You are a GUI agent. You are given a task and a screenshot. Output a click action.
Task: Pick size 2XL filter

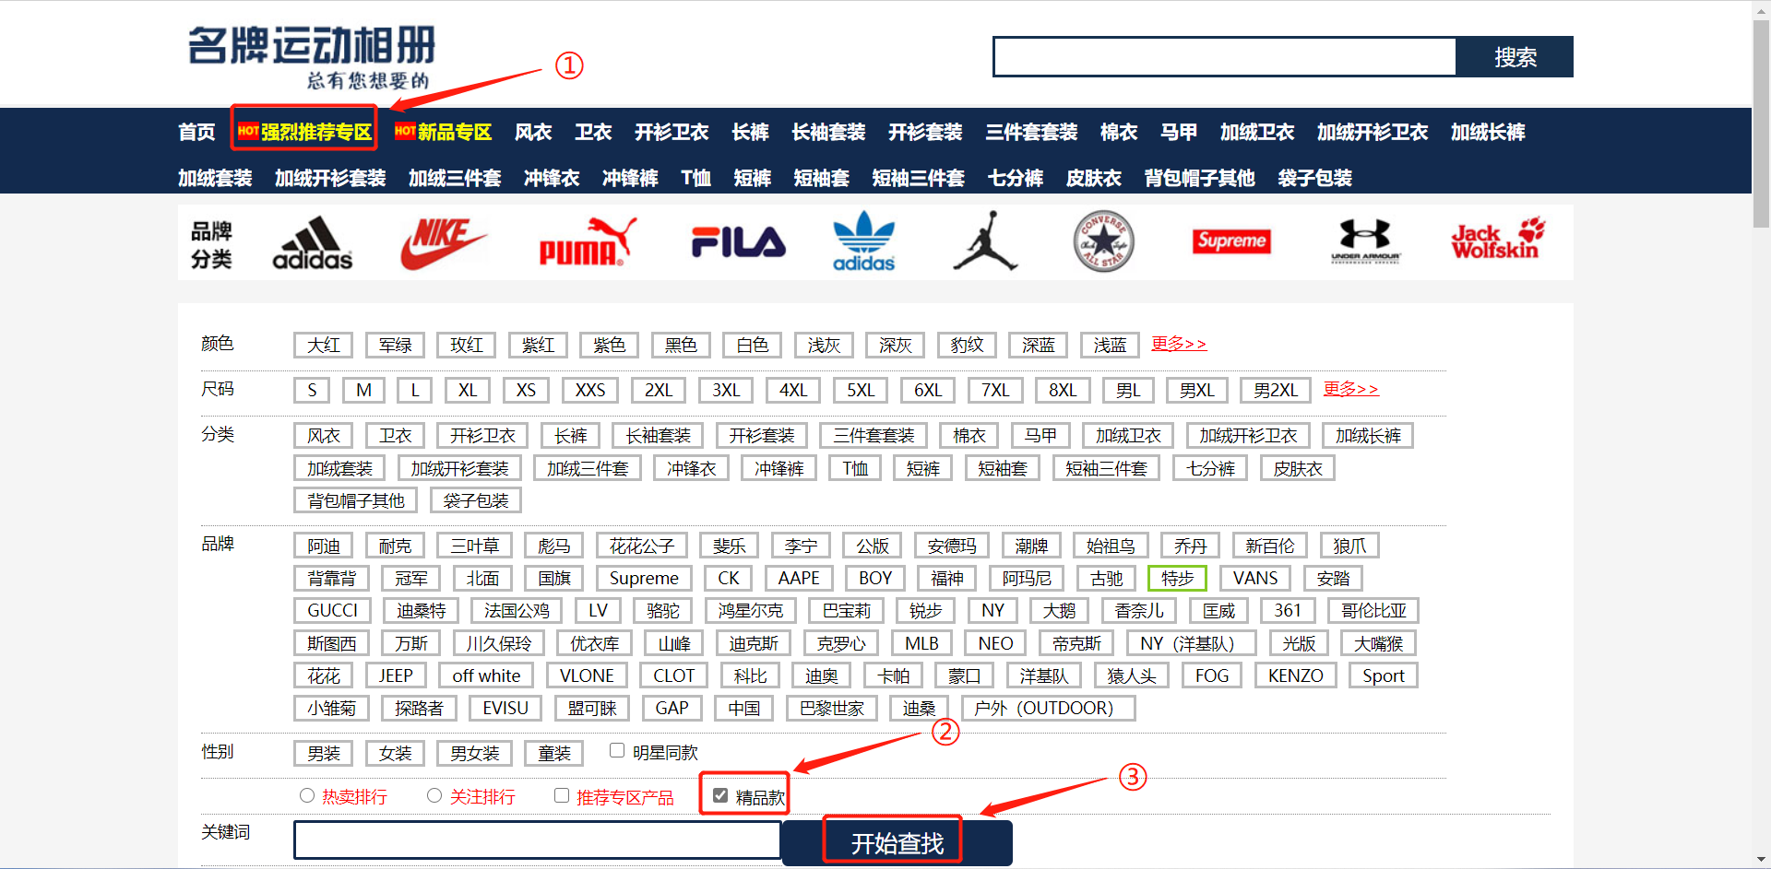pyautogui.click(x=659, y=390)
